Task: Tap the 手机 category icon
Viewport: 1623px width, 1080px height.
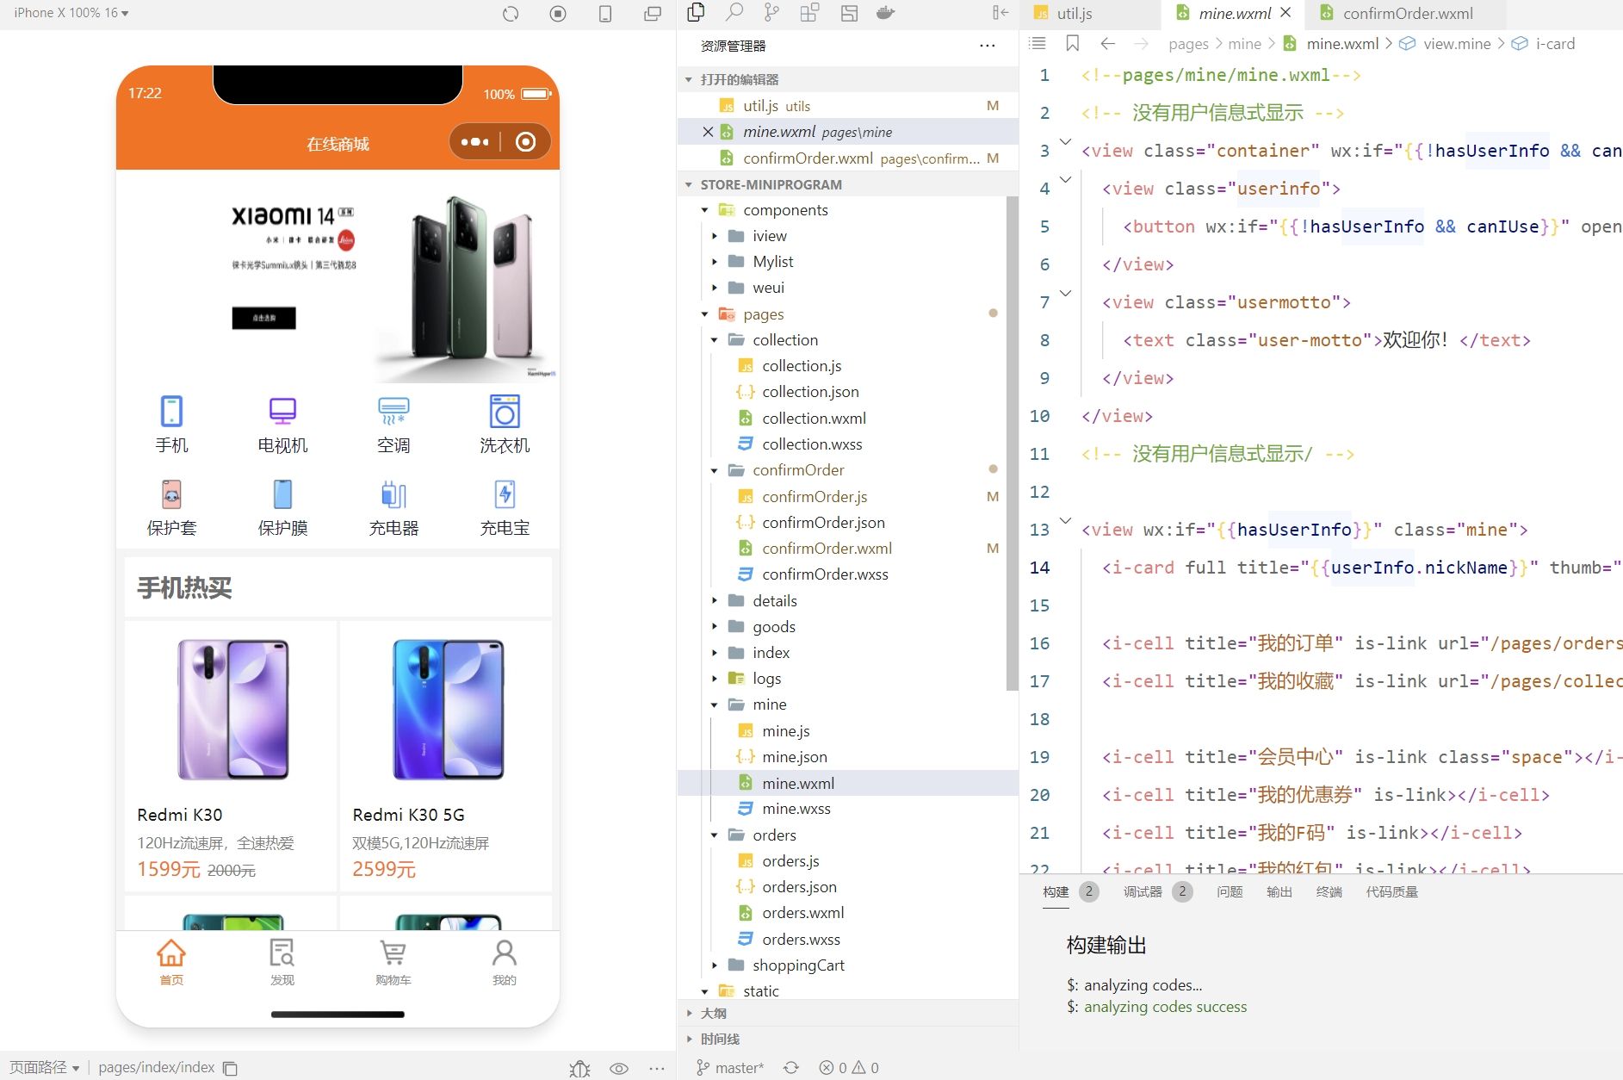Action: 171,412
